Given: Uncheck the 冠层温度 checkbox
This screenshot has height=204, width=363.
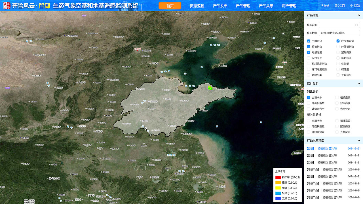Looking at the screenshot, I should 309,52.
